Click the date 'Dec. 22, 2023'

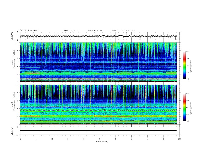click(x=71, y=31)
